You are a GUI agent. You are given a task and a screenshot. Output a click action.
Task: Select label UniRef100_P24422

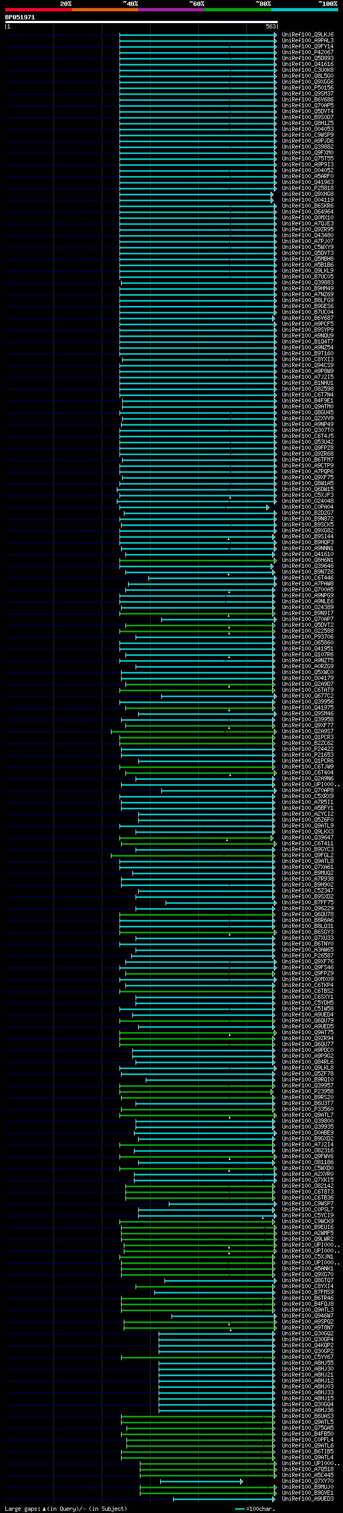[x=308, y=749]
